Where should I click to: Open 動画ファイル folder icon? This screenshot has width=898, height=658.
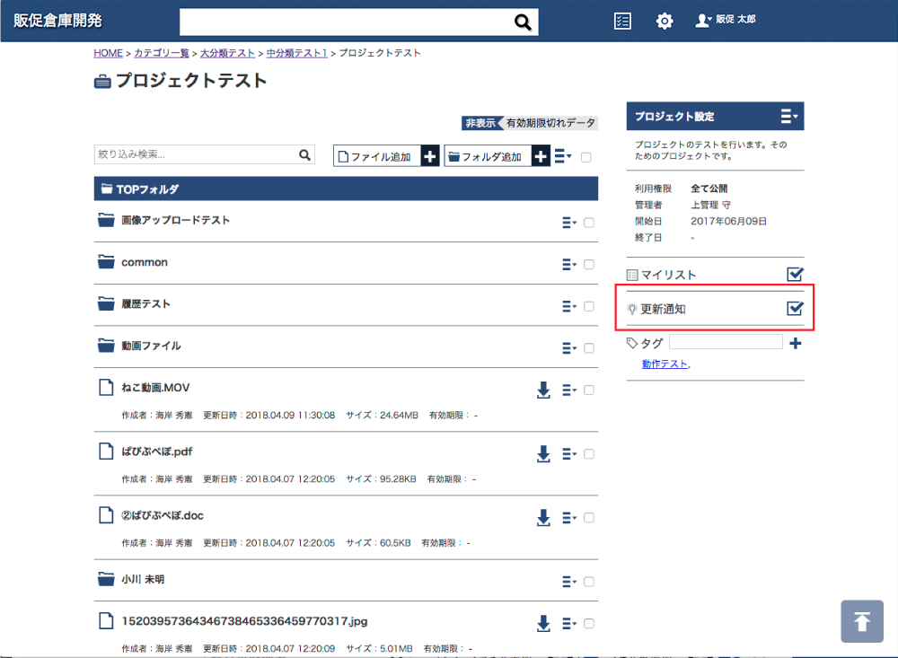106,346
